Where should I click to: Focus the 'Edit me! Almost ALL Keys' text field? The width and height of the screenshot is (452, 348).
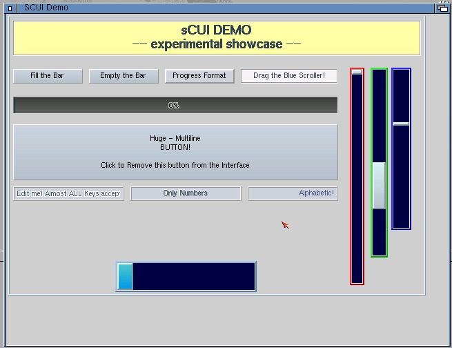(68, 193)
